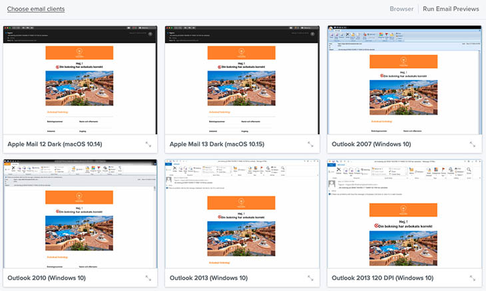Click the Outlook 2013 120 DPI (Windows 10) label

[x=383, y=278]
